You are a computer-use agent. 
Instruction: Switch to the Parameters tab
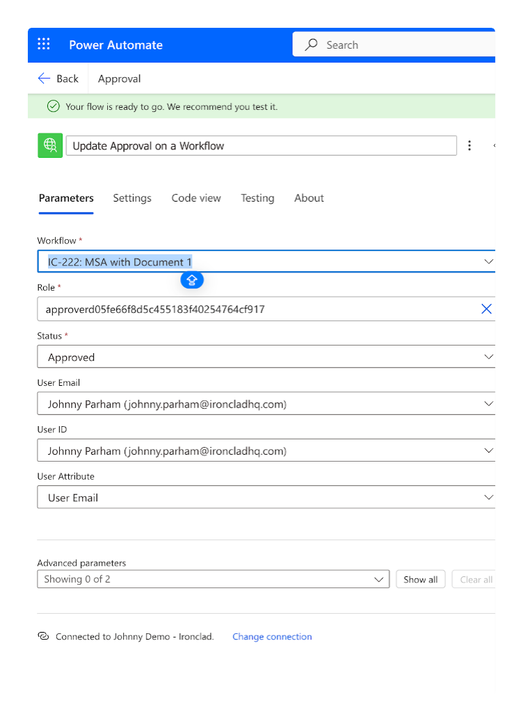pos(66,198)
